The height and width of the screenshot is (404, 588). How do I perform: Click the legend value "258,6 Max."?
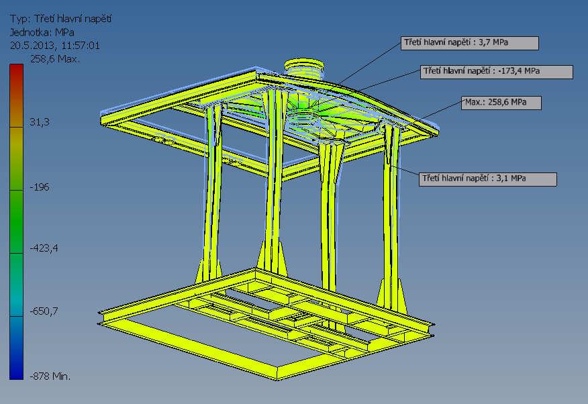[x=55, y=59]
